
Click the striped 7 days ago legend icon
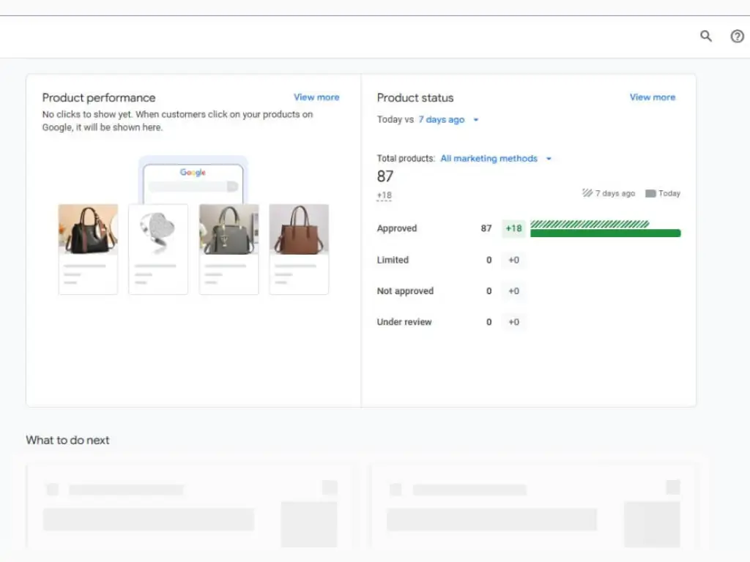click(587, 193)
